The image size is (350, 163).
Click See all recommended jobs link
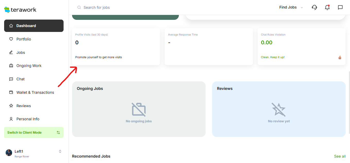coord(340,156)
